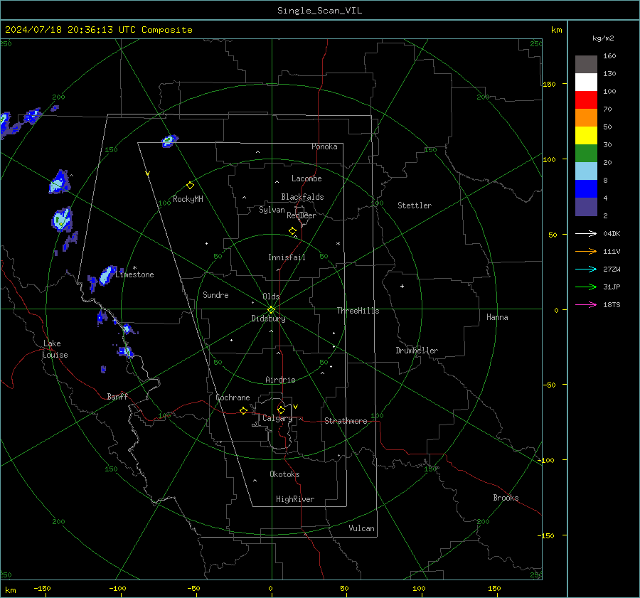Click the Sylvan label on map

(x=272, y=210)
